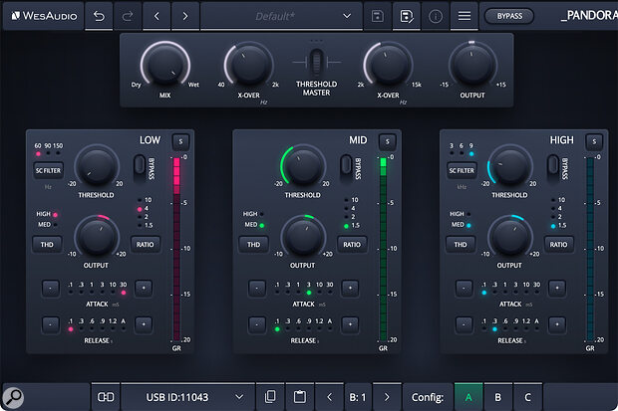Open the hamburger menu icon
The height and width of the screenshot is (411, 618).
point(464,16)
